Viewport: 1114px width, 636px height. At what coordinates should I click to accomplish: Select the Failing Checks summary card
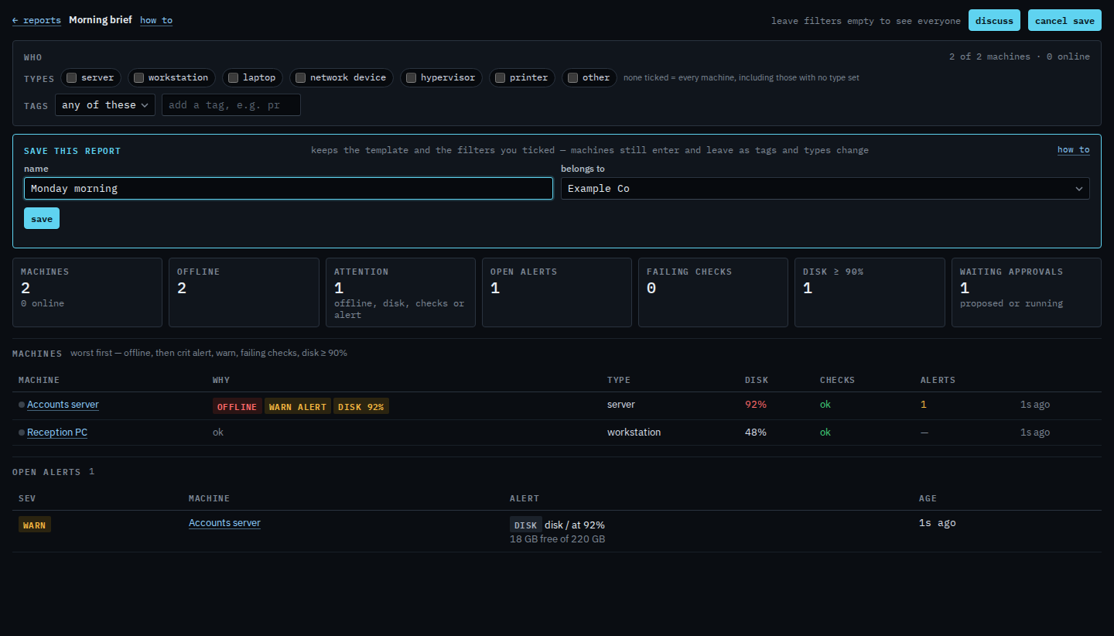(713, 292)
